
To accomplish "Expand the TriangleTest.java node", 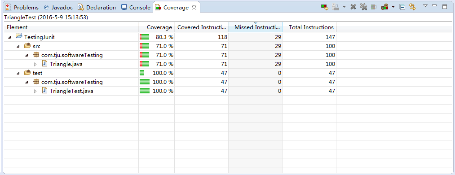I will coord(35,91).
